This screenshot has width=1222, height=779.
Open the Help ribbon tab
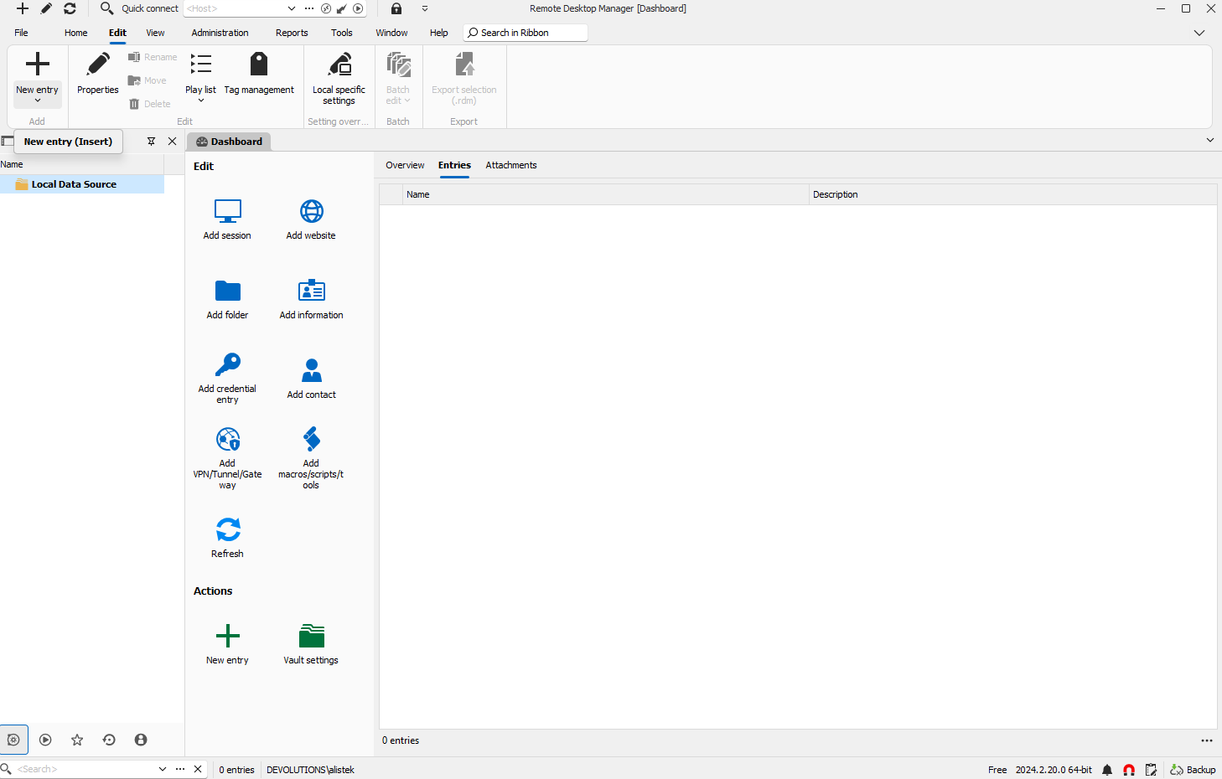[439, 33]
